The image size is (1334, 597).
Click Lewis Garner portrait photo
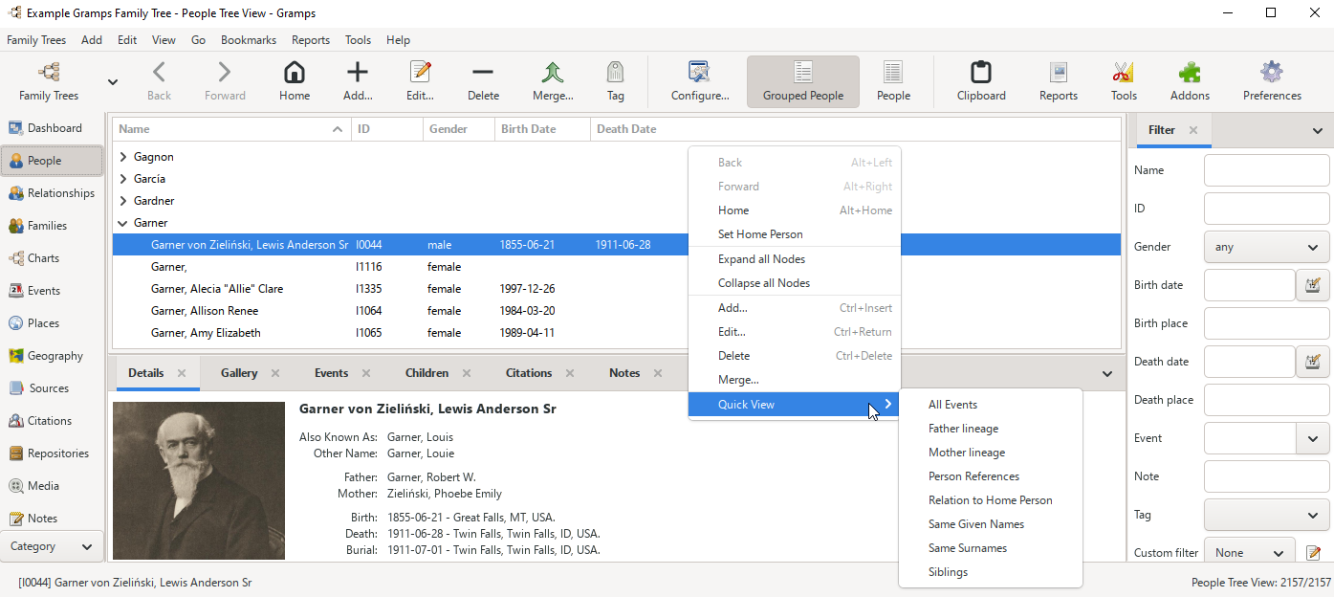(199, 480)
